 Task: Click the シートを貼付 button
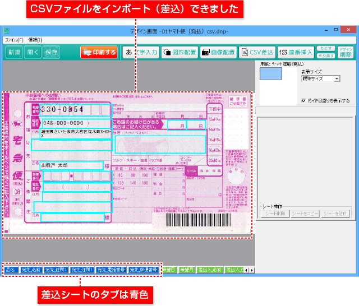pos(335,214)
